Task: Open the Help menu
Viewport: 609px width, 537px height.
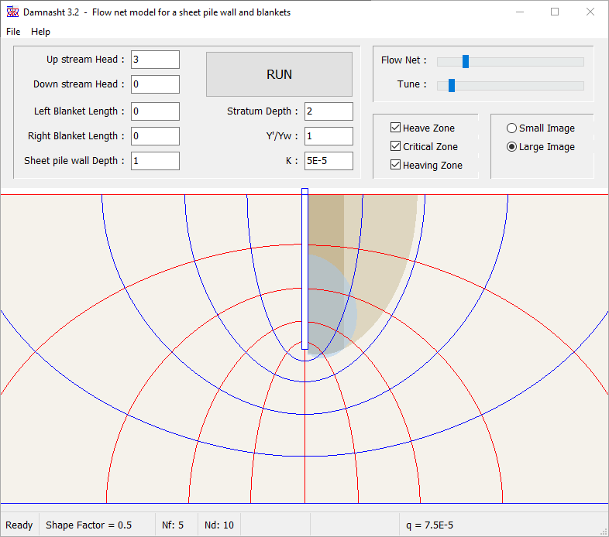Action: tap(40, 32)
